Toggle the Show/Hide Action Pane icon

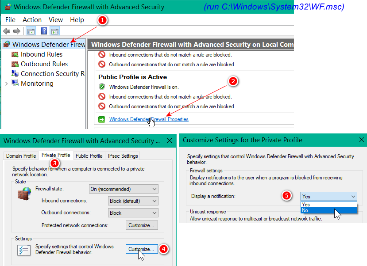[x=55, y=31]
